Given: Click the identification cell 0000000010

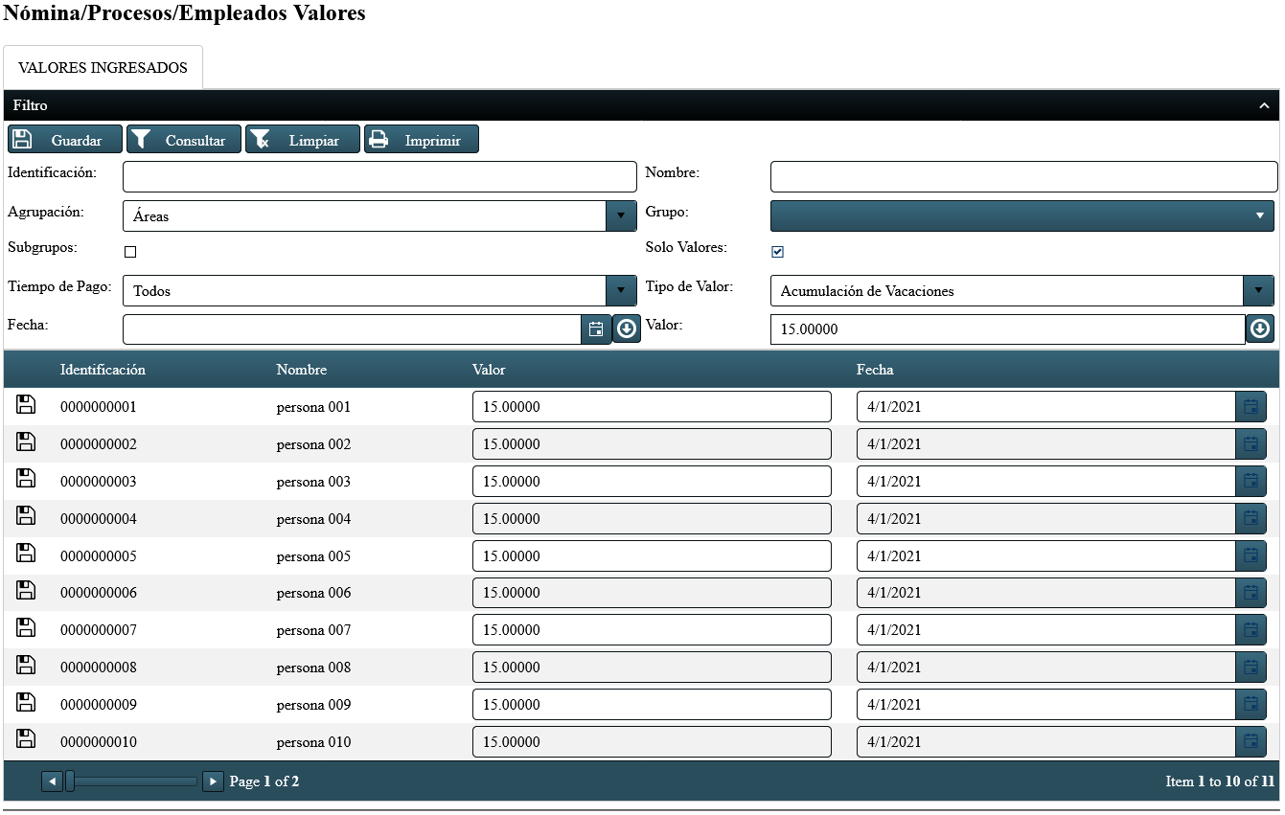Looking at the screenshot, I should (99, 742).
